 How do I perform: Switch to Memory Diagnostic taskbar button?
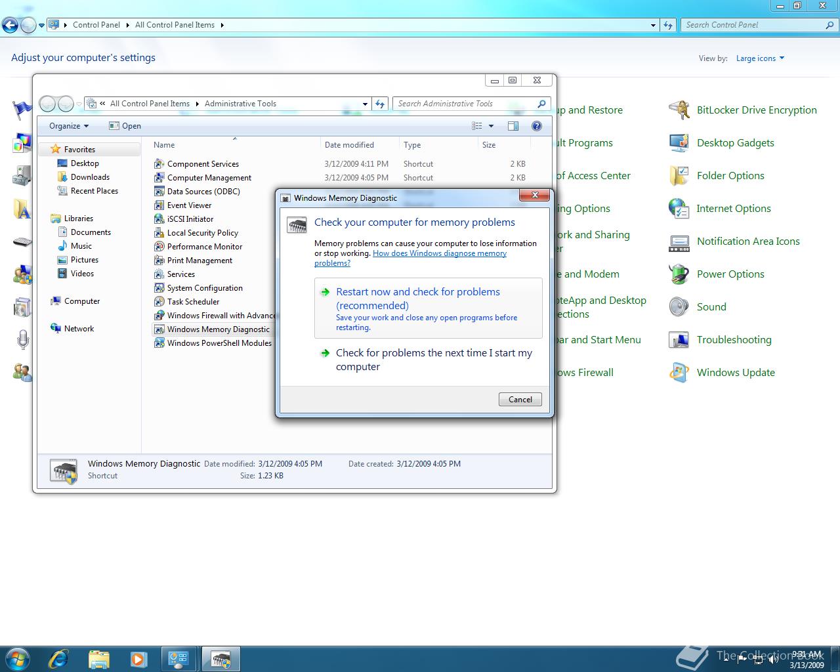(x=221, y=658)
